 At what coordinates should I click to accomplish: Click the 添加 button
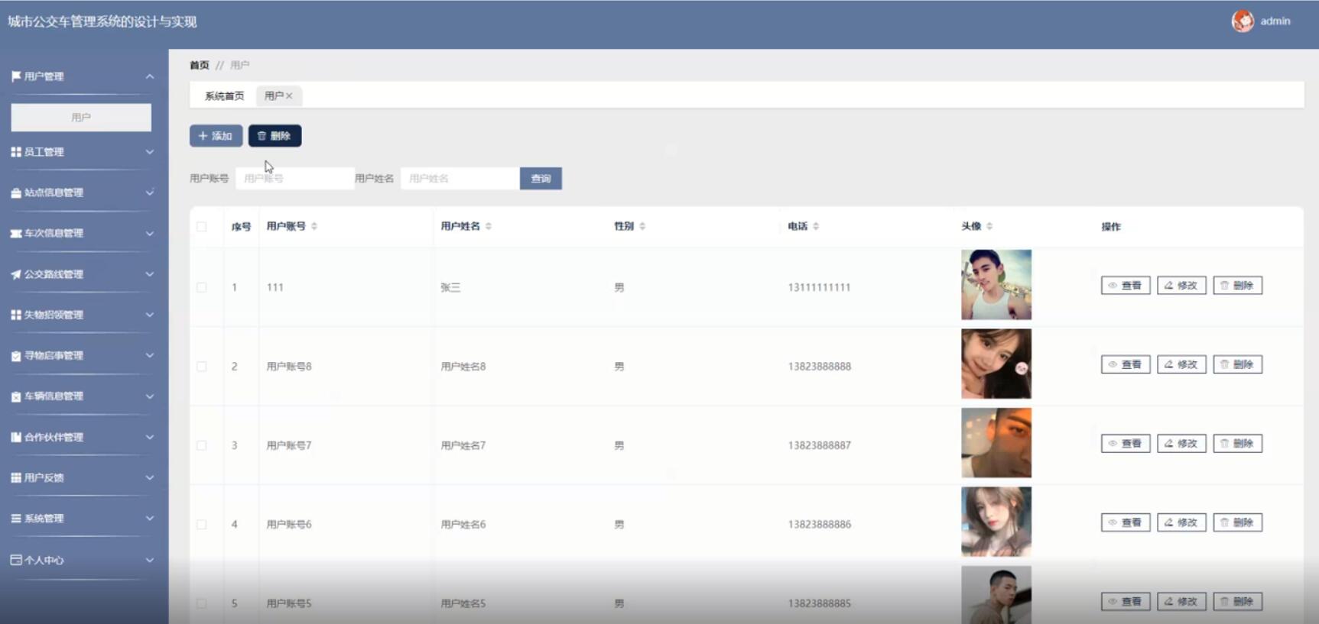coord(216,136)
